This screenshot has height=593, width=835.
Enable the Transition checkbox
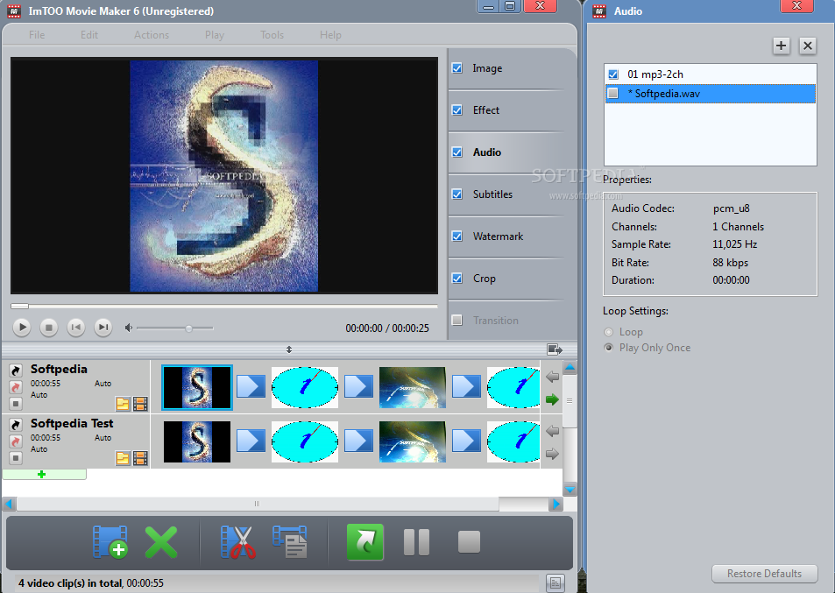coord(456,320)
